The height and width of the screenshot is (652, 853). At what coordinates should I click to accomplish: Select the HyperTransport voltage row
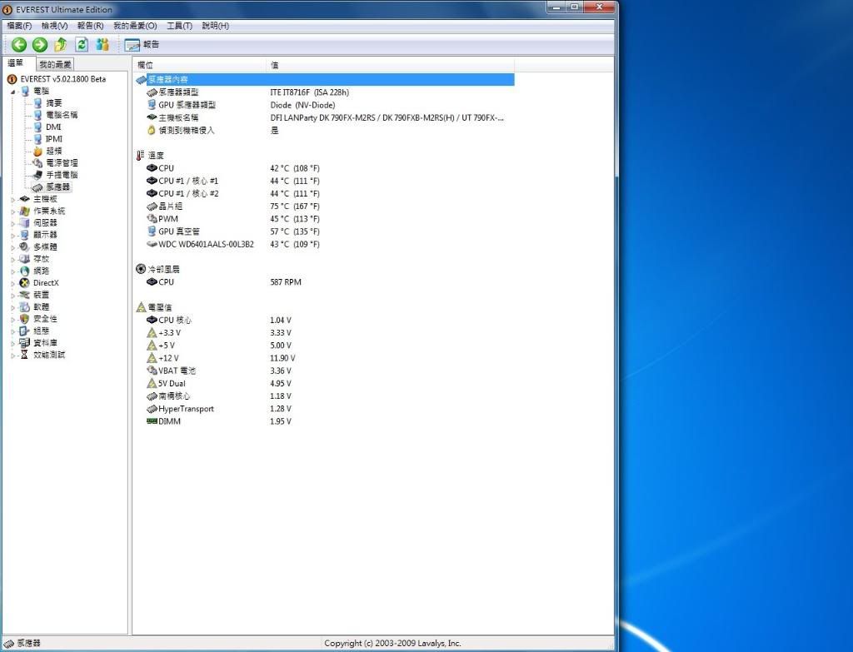coord(325,408)
